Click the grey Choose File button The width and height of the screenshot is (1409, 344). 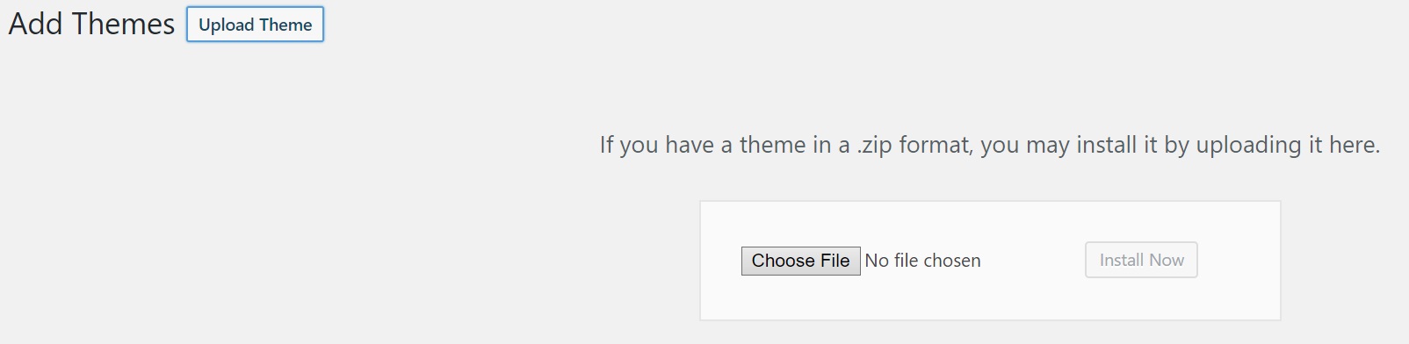[x=800, y=261]
